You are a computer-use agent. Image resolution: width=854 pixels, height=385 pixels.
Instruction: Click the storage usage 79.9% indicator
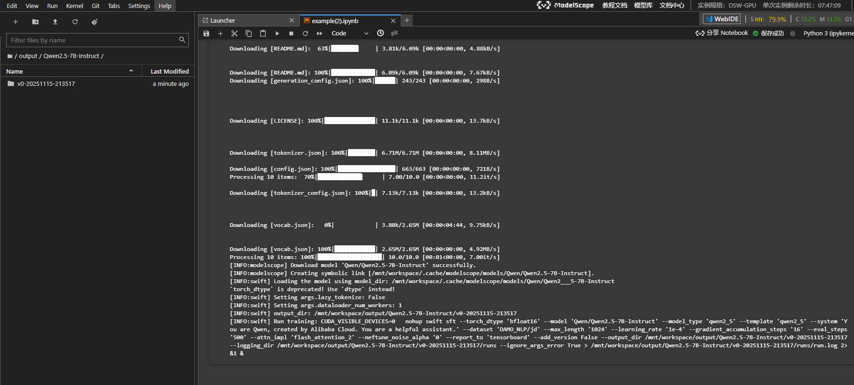coord(769,19)
